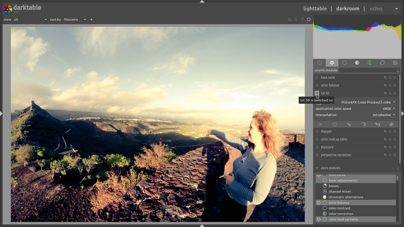Open preferences gear icon
The width and height of the screenshot is (404, 227).
click(309, 19)
